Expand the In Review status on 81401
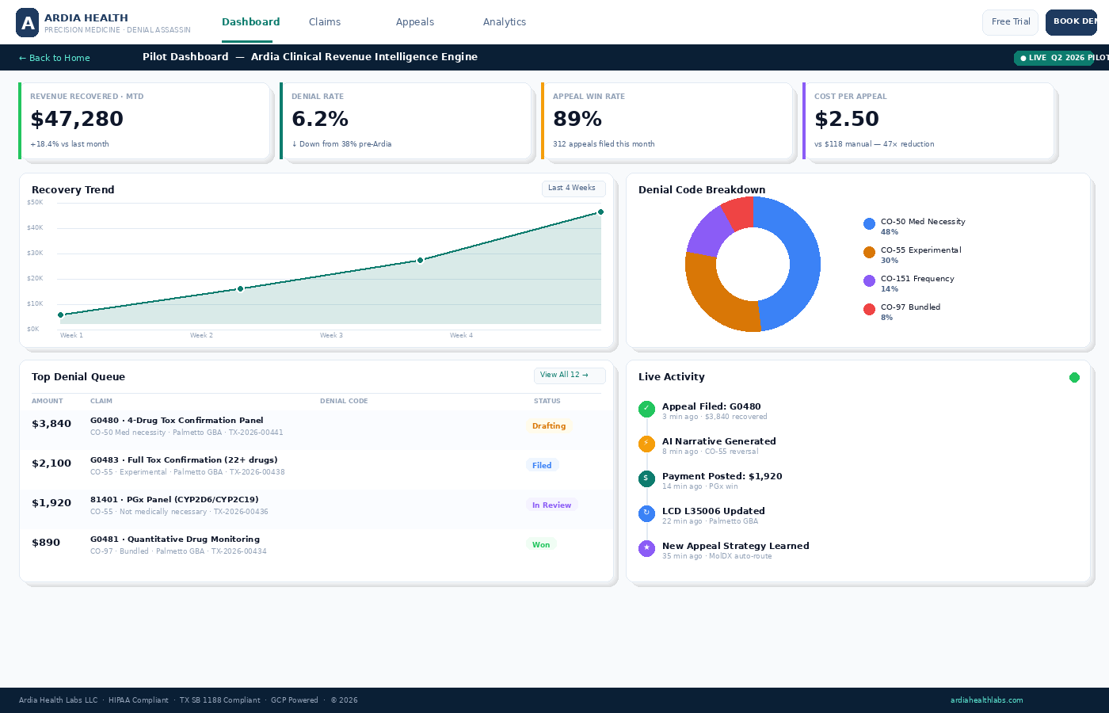Image resolution: width=1109 pixels, height=713 pixels. point(551,505)
